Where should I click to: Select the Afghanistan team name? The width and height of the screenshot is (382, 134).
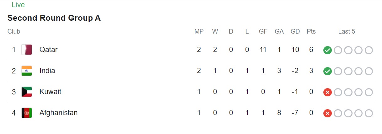click(x=58, y=113)
